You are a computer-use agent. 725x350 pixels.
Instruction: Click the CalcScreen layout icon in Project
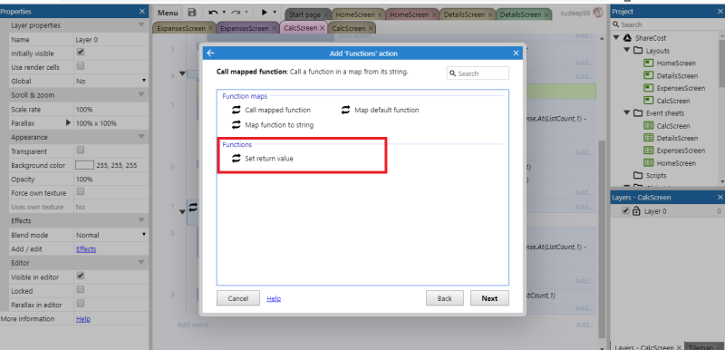coord(648,101)
